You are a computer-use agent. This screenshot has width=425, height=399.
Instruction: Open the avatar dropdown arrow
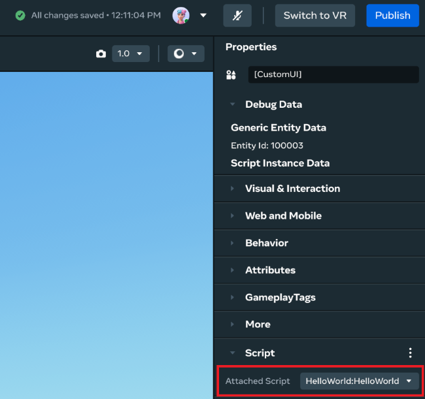click(x=203, y=15)
